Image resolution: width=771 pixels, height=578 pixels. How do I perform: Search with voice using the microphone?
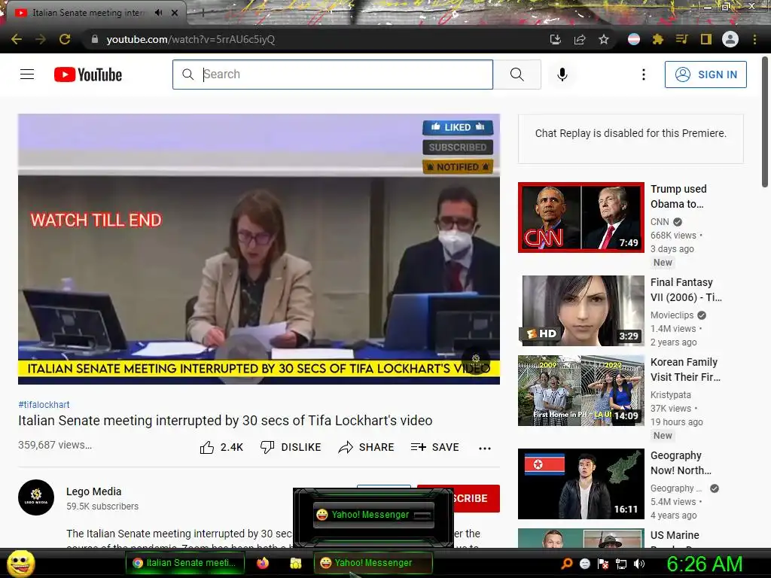(x=562, y=75)
